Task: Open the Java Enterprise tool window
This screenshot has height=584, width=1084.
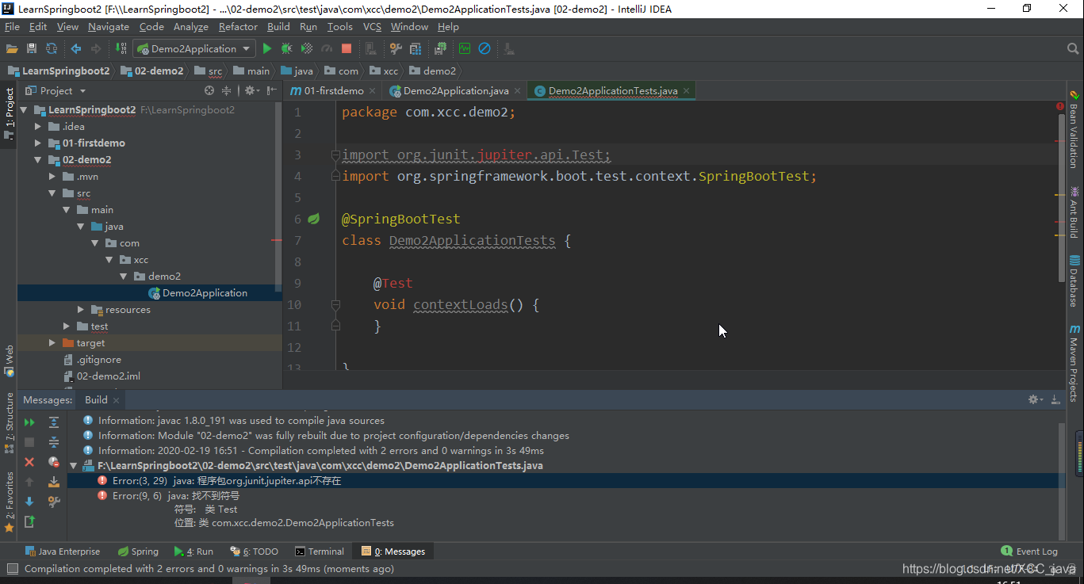Action: pos(62,552)
